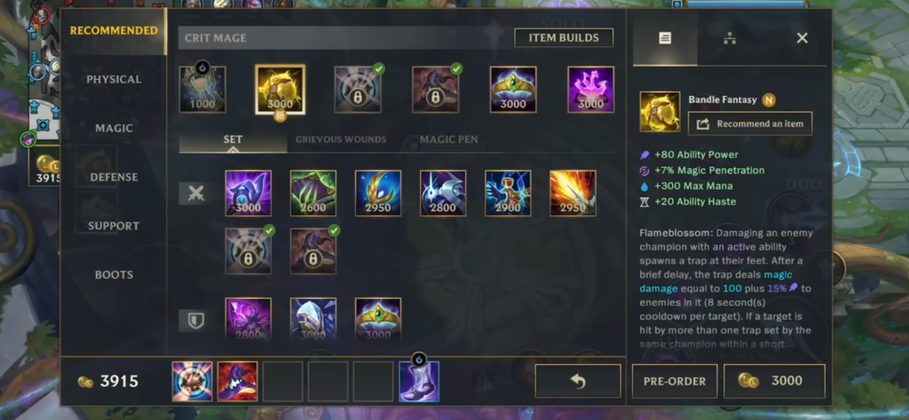
Task: Click the Recommend an item button
Action: [750, 124]
